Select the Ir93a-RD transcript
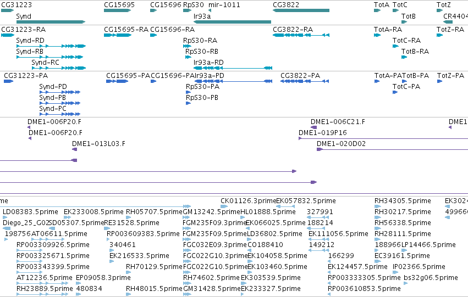Screen dimensions: 468x297 pos(233,68)
